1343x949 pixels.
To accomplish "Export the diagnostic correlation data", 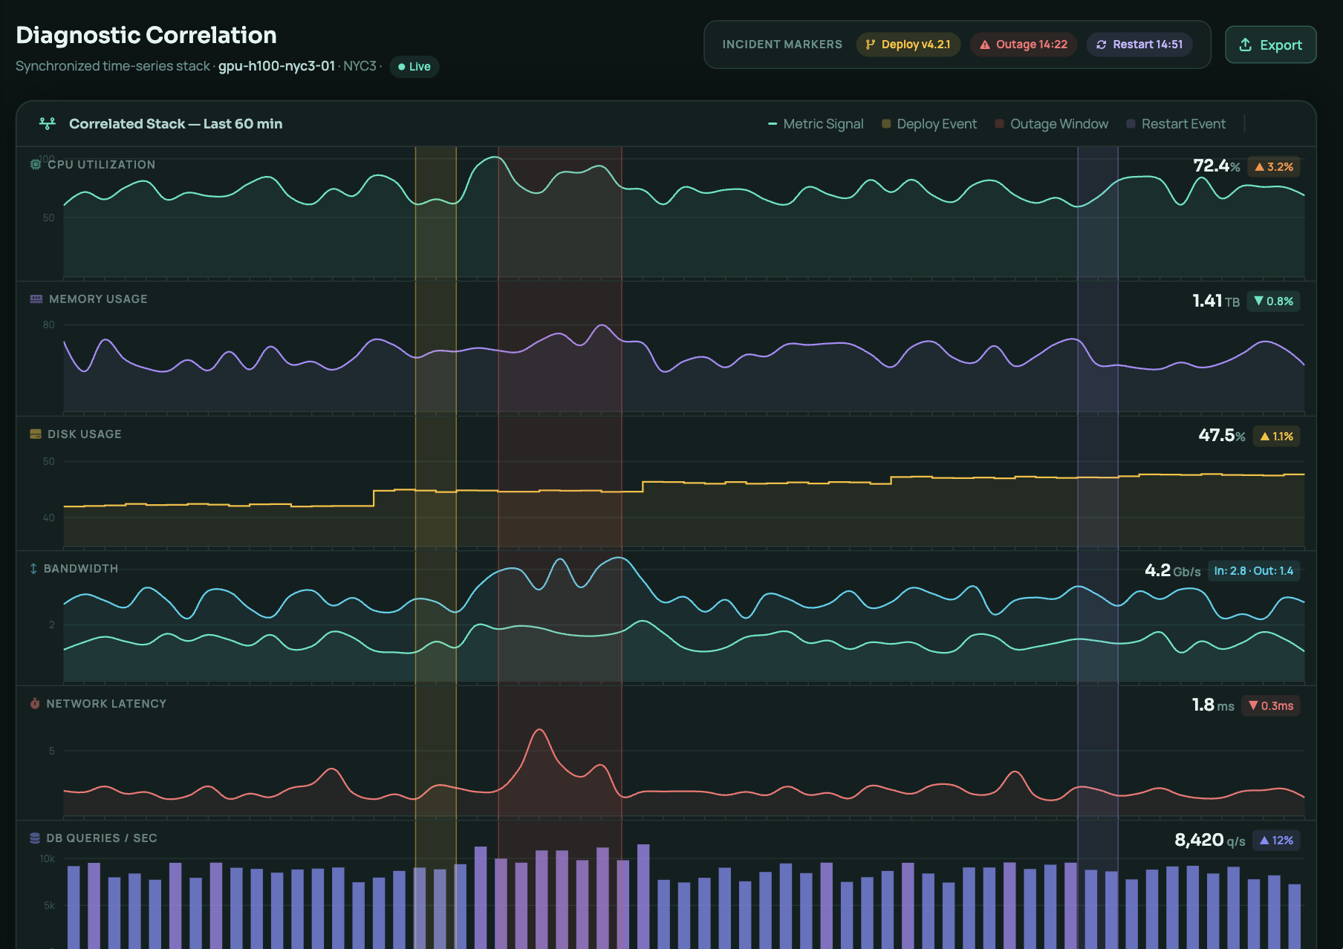I will (1270, 45).
